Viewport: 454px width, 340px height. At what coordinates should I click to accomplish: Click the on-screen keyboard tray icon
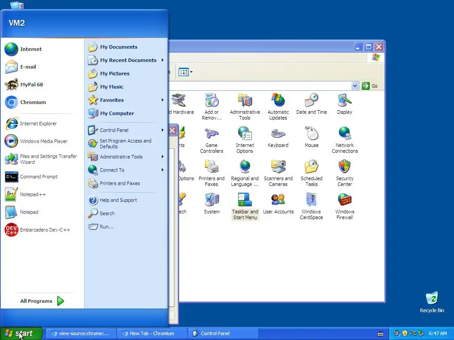[380, 334]
